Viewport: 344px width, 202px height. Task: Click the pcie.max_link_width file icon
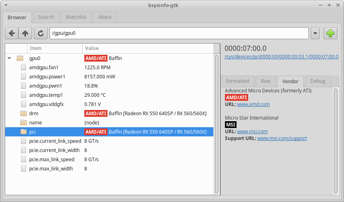coord(24,169)
